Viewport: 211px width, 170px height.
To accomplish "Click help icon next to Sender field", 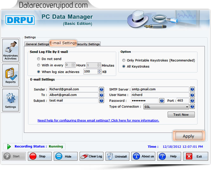I will [102, 89].
